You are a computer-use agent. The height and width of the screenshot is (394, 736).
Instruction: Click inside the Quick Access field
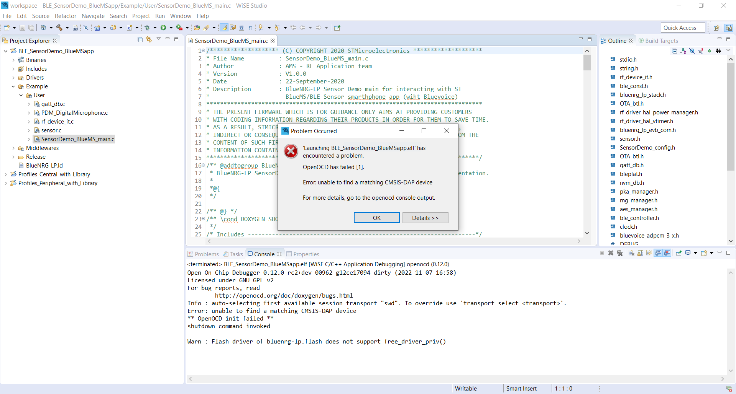[x=683, y=27]
